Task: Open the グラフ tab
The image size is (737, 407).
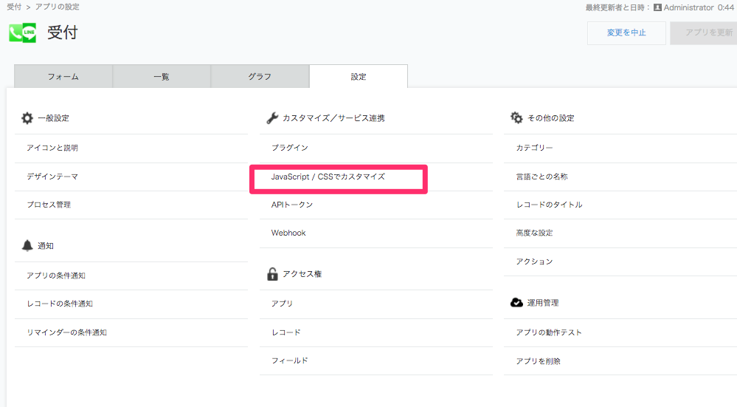Action: point(260,76)
